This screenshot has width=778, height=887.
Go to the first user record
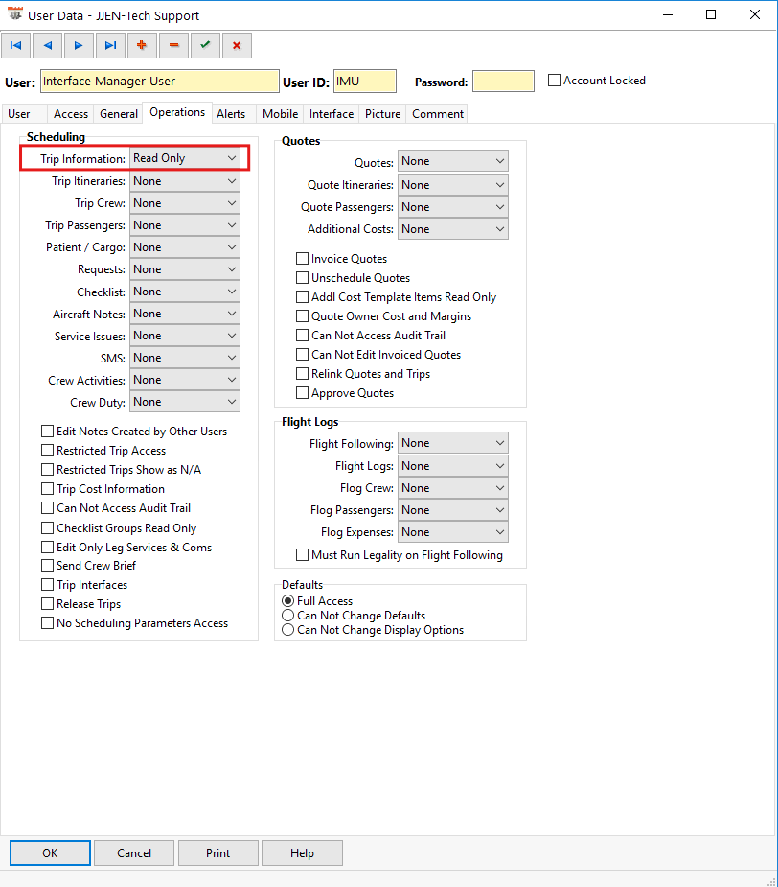[15, 45]
